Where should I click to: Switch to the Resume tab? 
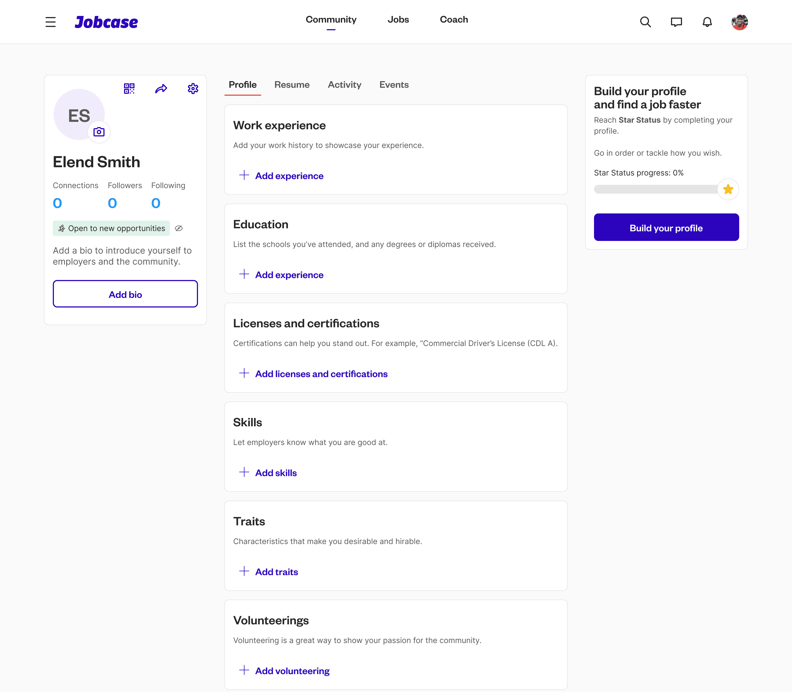point(292,84)
